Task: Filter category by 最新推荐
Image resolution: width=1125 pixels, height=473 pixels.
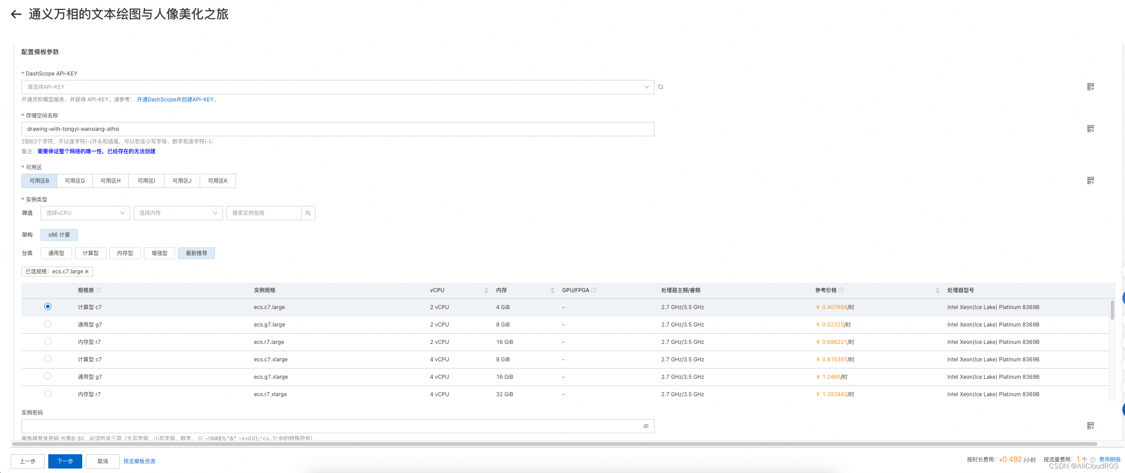Action: (197, 253)
